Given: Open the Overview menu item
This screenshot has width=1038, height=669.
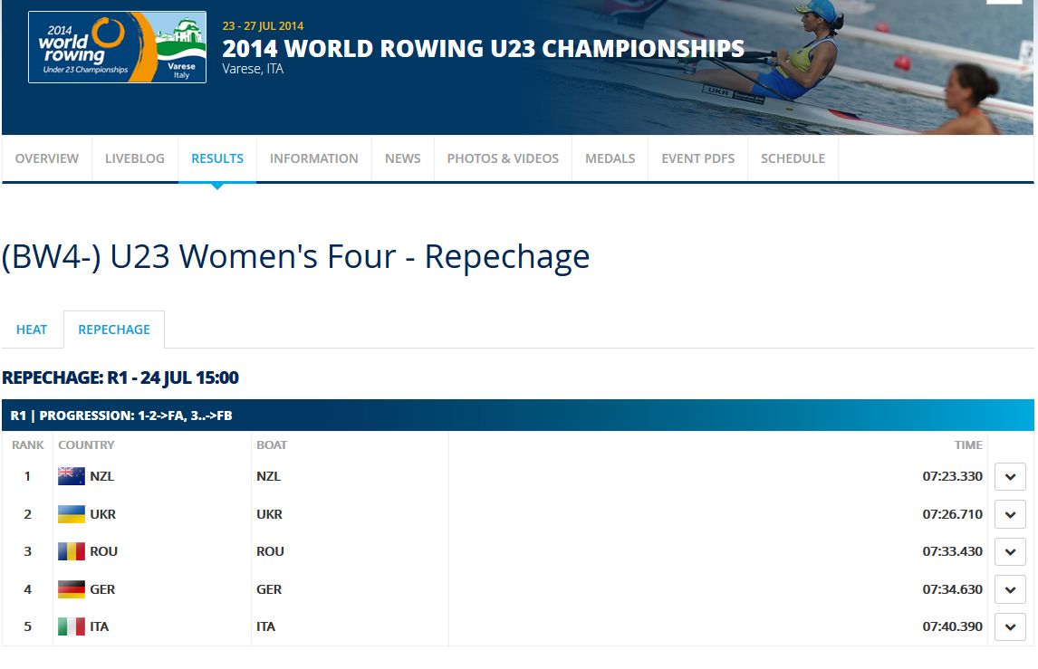Looking at the screenshot, I should tap(47, 158).
